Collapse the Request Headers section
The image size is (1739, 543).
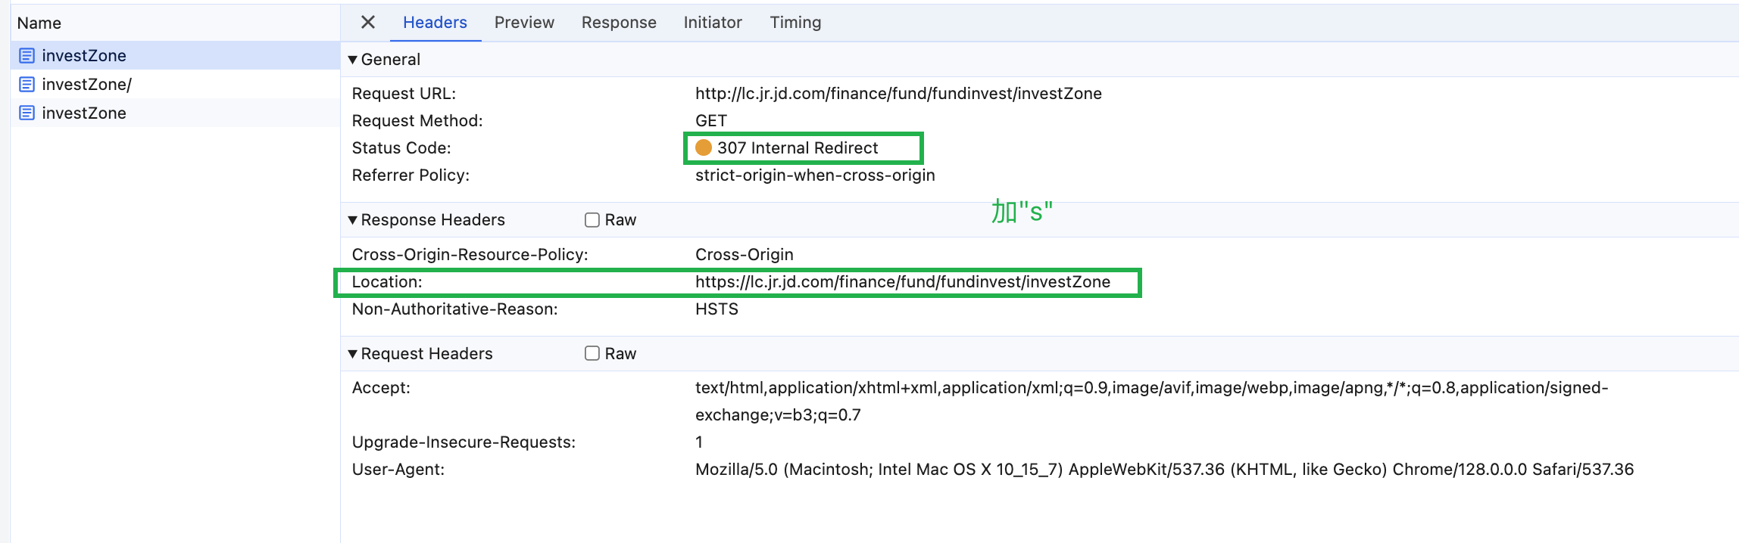[353, 354]
